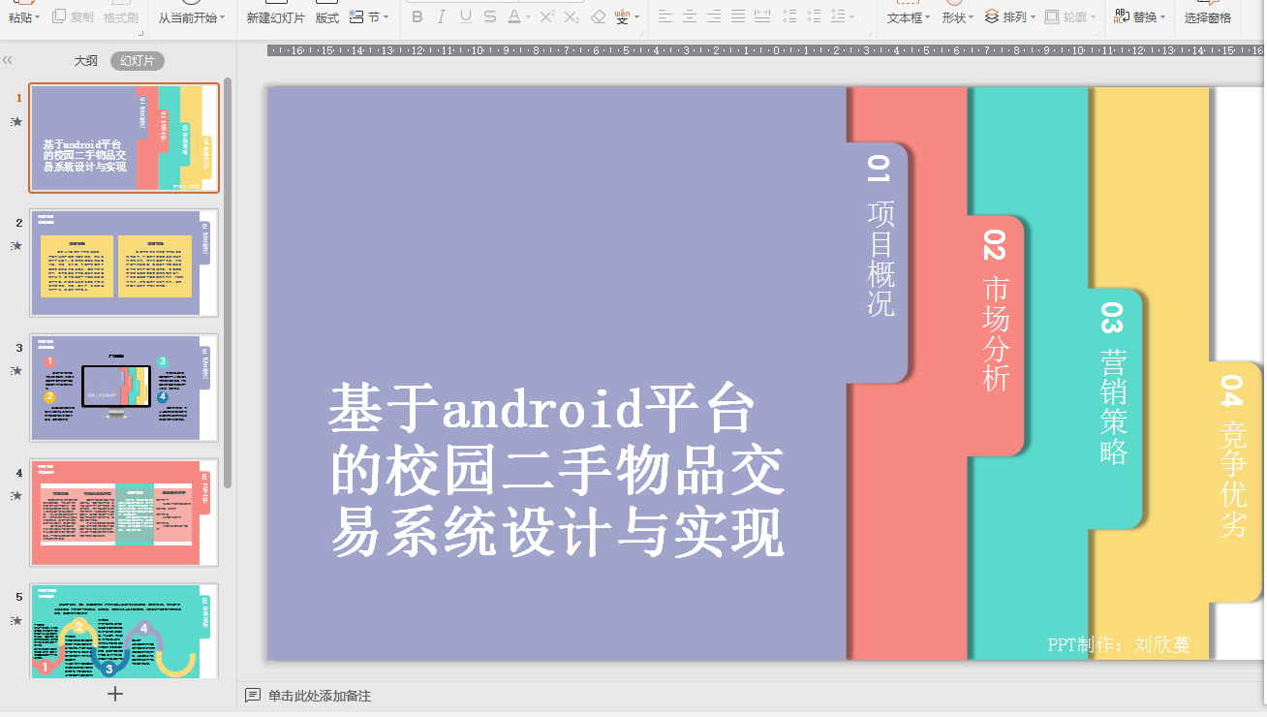This screenshot has height=717, width=1267.
Task: Click the animation star beside slide 3
Action: [x=15, y=371]
